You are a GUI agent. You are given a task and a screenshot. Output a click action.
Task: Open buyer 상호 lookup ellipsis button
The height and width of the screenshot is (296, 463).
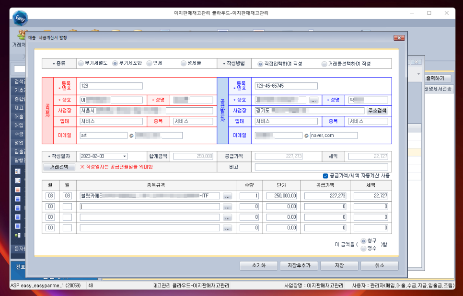coord(313,100)
